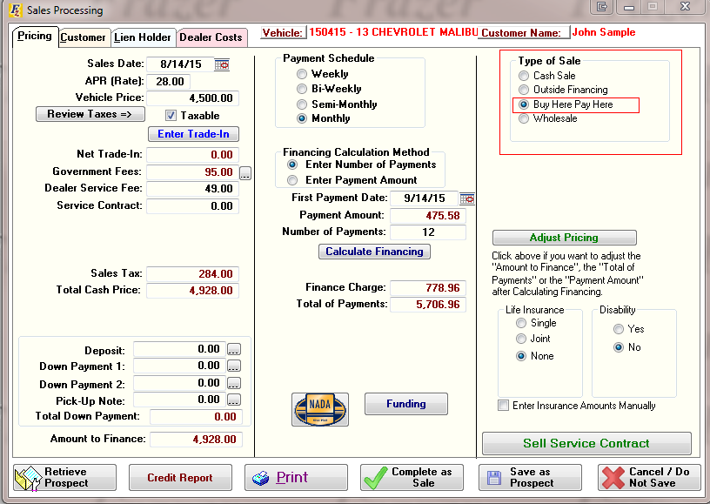Click the Net Trade-In field
This screenshot has width=710, height=504.
click(193, 155)
